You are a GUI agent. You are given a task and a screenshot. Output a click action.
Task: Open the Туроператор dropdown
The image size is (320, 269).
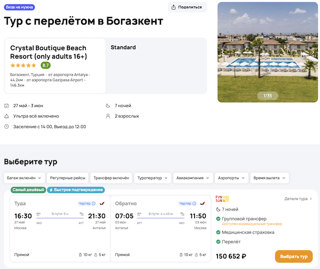click(x=153, y=178)
